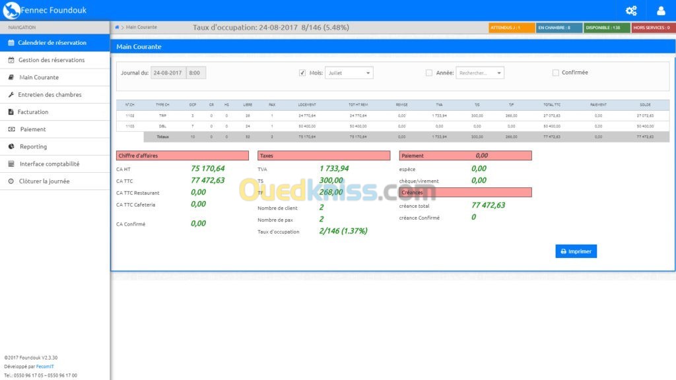Open Reporting section
Image resolution: width=676 pixels, height=380 pixels.
click(55, 146)
